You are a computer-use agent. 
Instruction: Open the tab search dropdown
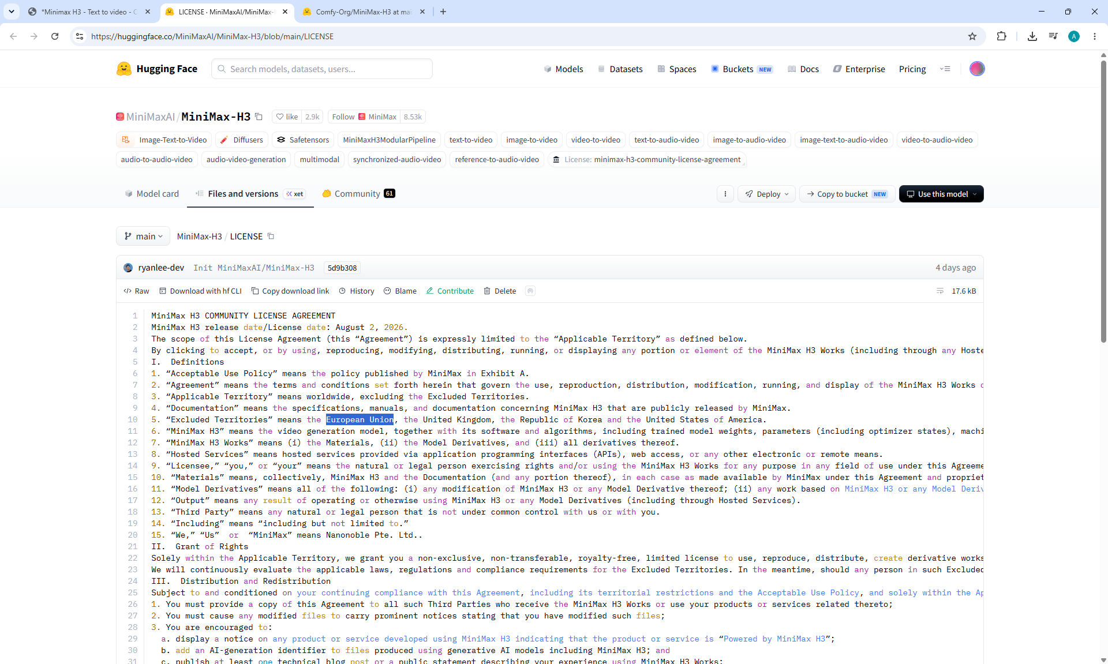coord(12,12)
